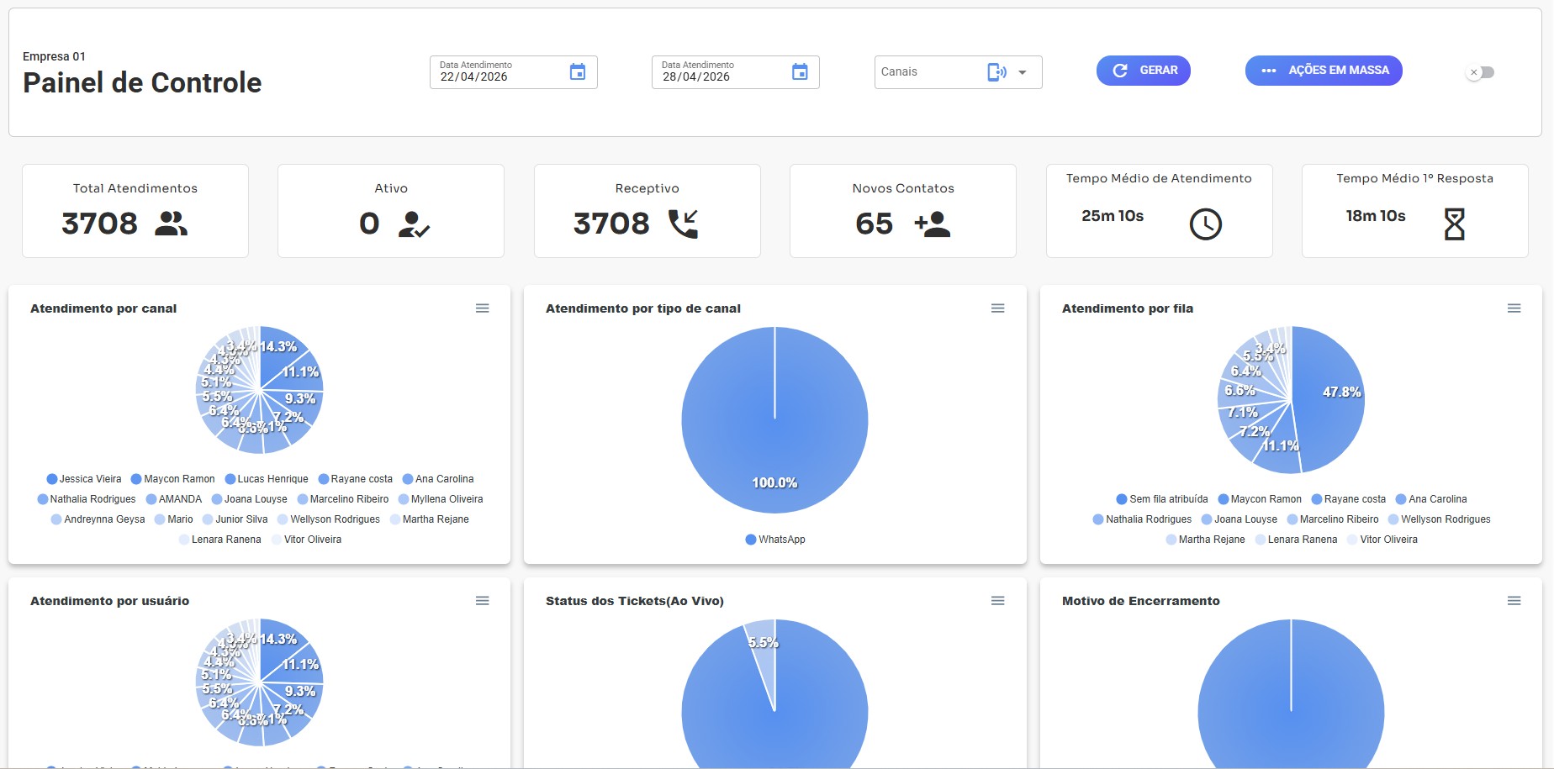Click the Novos Contatos add-person icon
The width and height of the screenshot is (1554, 769).
[933, 224]
